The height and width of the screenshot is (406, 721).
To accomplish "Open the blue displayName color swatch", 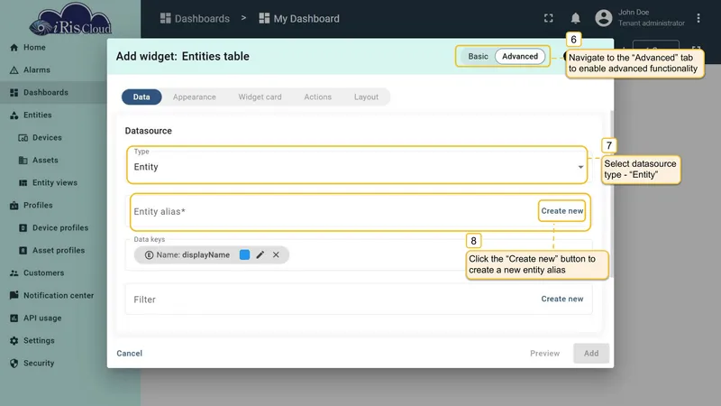I will click(x=244, y=254).
